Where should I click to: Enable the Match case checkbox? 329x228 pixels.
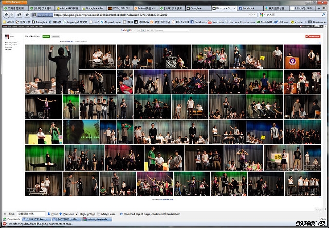point(99,214)
